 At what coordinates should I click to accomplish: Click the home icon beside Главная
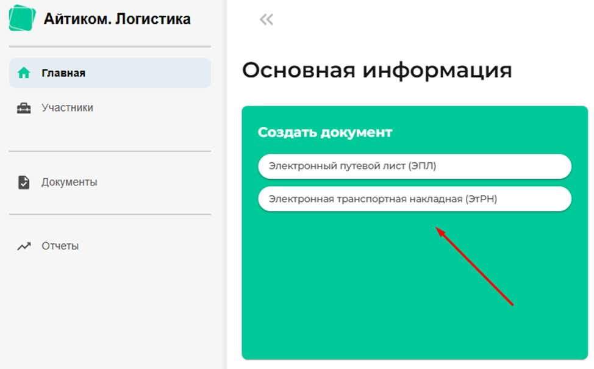click(x=24, y=73)
